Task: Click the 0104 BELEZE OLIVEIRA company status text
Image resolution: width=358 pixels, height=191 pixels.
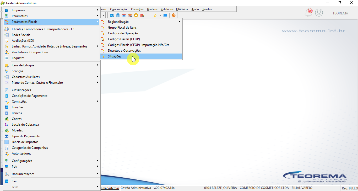Action: click(x=258, y=188)
